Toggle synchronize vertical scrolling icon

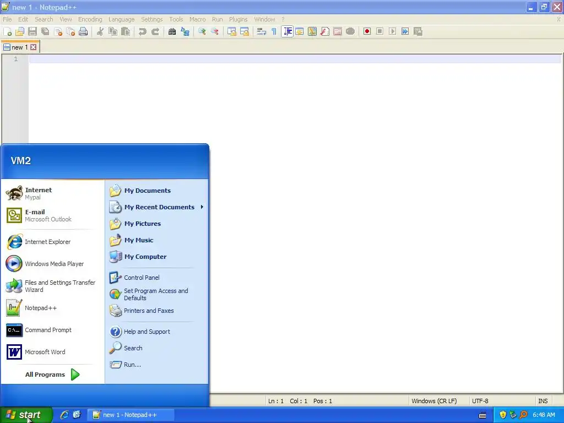(232, 31)
